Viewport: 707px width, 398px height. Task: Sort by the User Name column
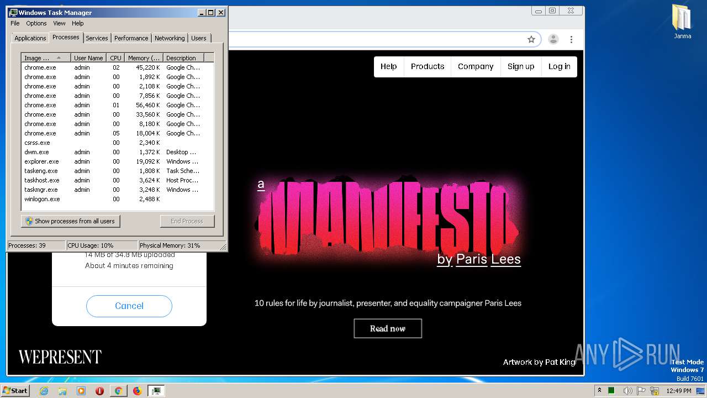[x=88, y=57]
